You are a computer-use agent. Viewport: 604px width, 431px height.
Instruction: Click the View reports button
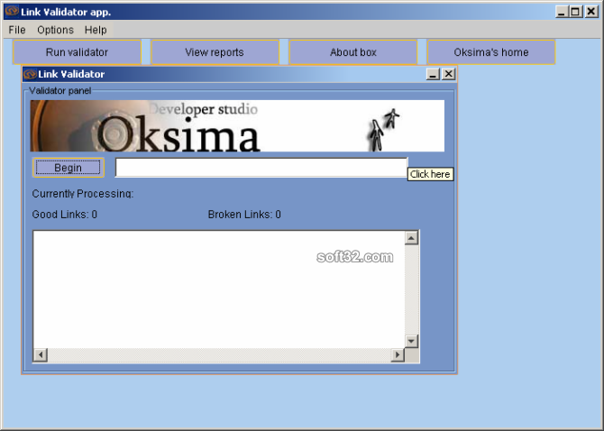215,52
